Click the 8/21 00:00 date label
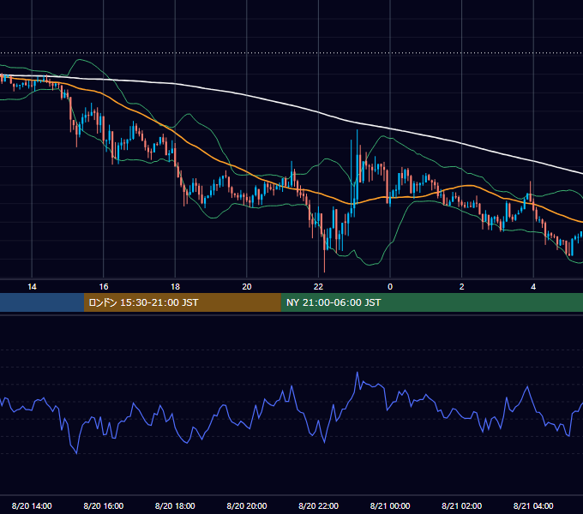This screenshot has height=514, width=583. (390, 505)
